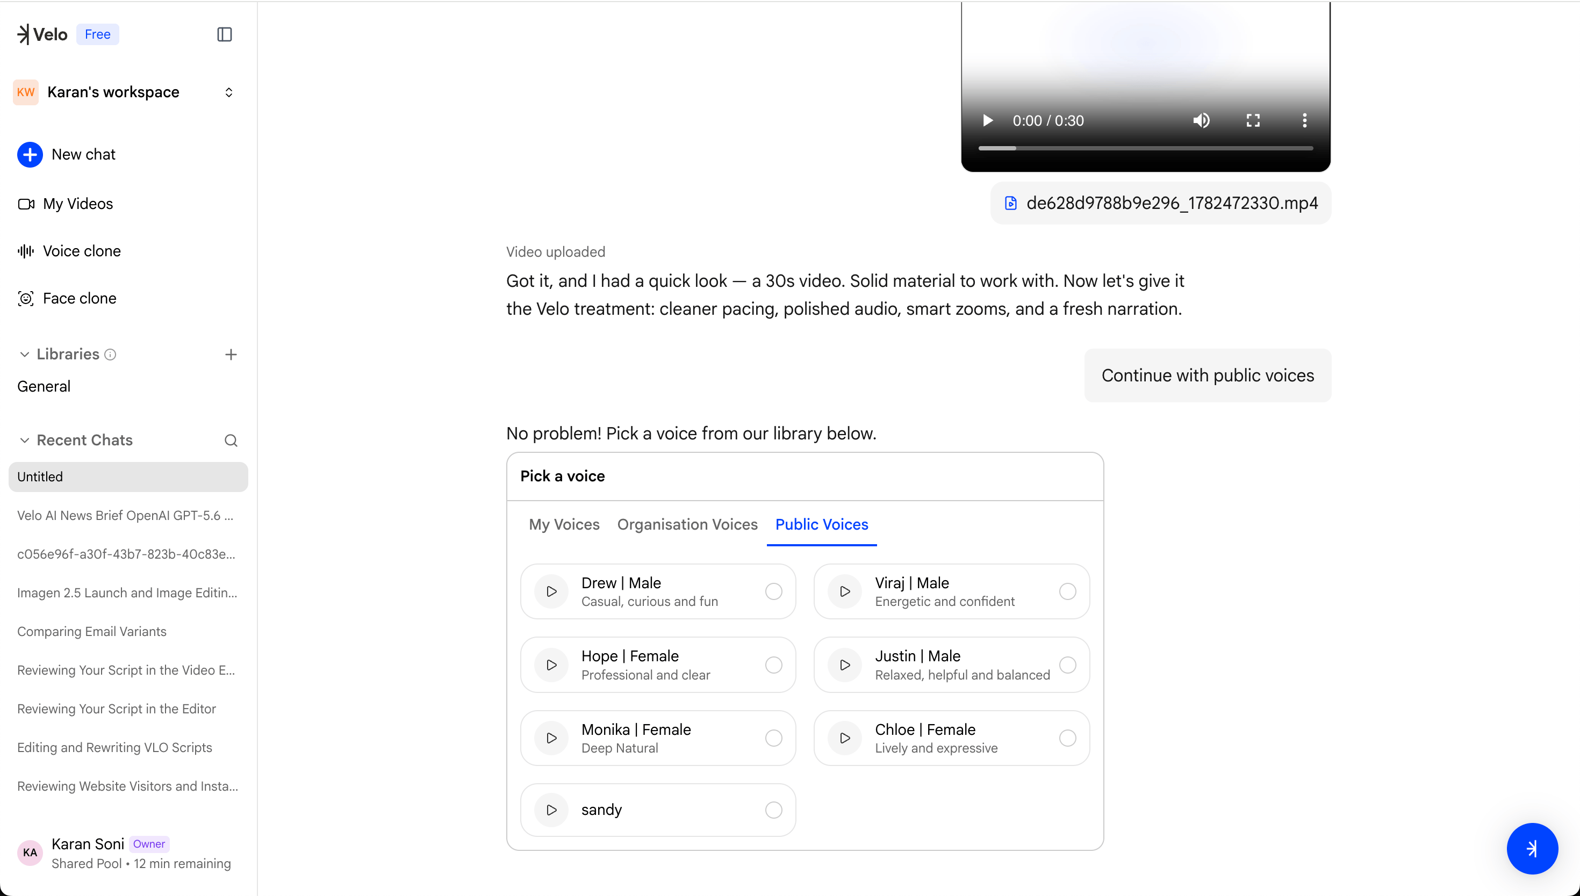Open the de628d9788b9e296 mp4 attachment
Viewport: 1580px width, 896px height.
click(x=1161, y=203)
